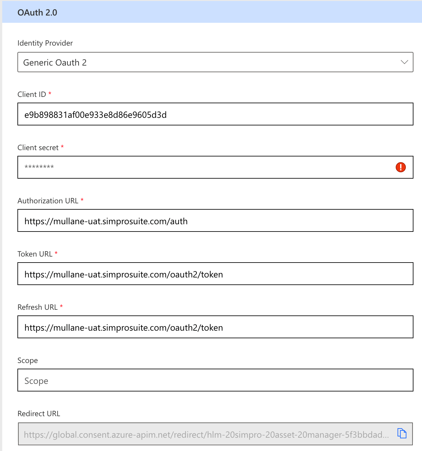Viewport: 422px width, 451px height.
Task: Copy the Redirect URL to clipboard
Action: pos(402,433)
